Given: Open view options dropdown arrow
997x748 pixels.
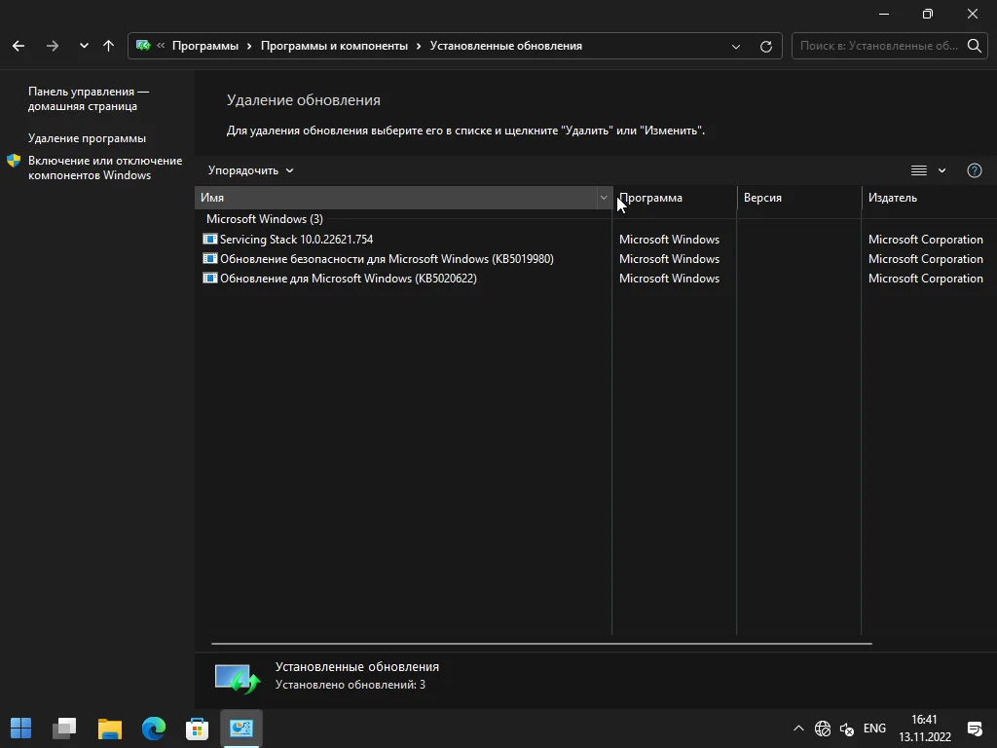Looking at the screenshot, I should (942, 170).
